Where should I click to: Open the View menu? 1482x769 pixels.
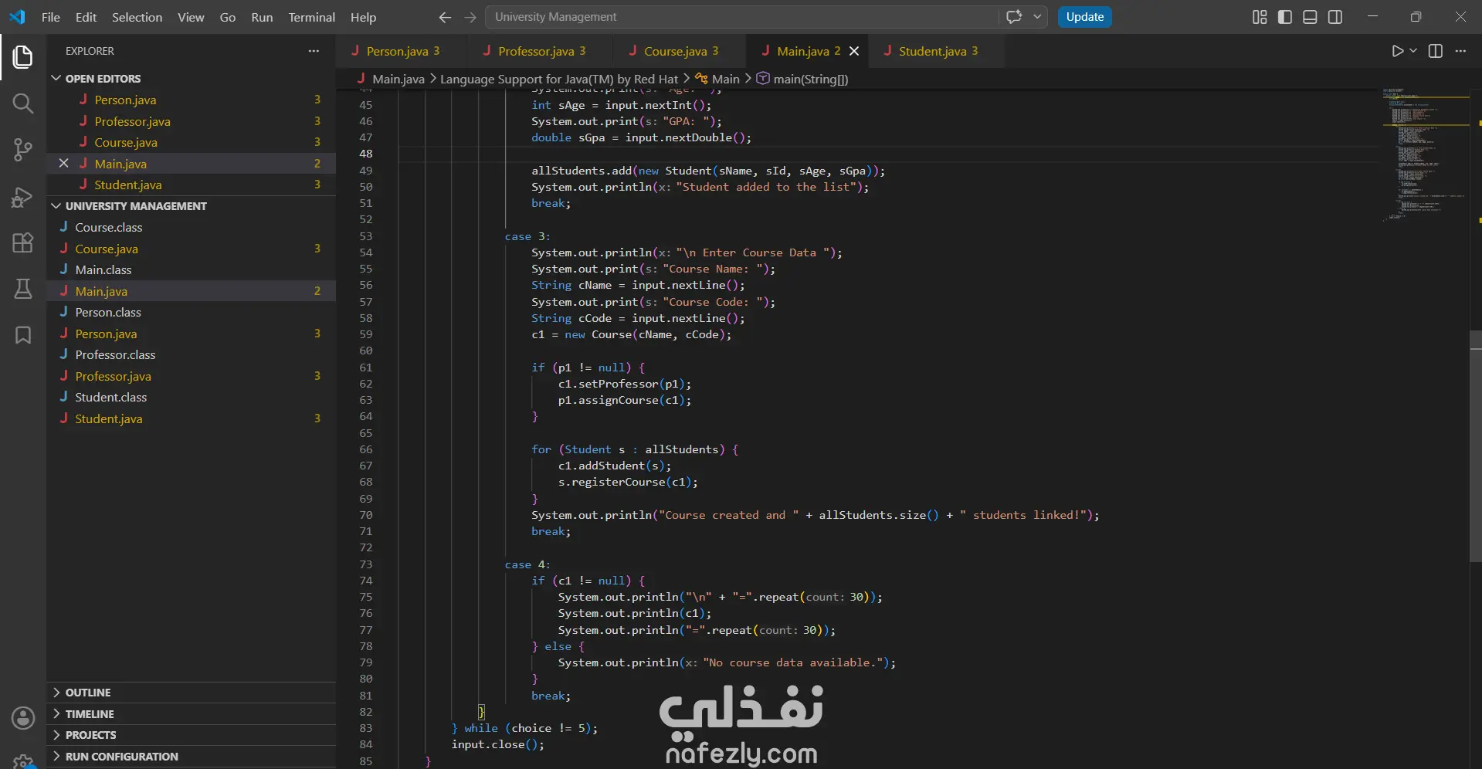point(191,17)
